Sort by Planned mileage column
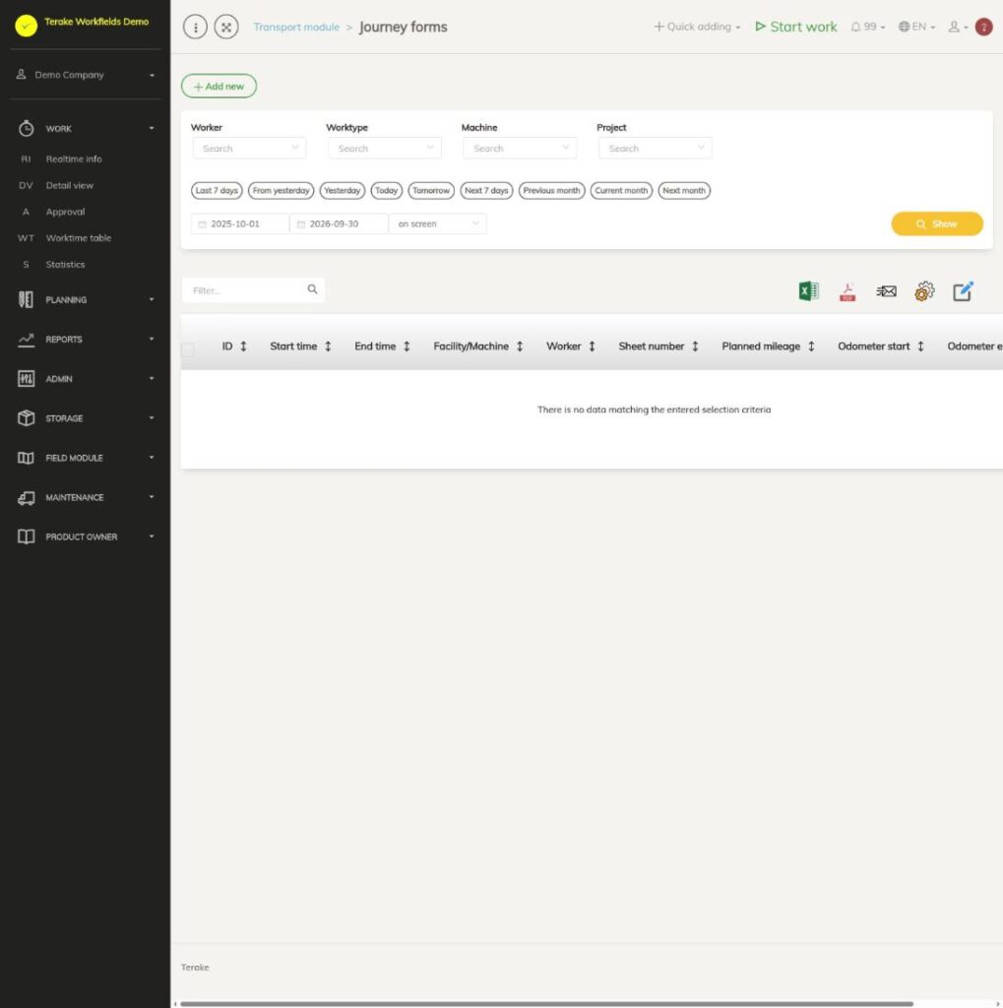Image resolution: width=1003 pixels, height=1008 pixels. (811, 346)
